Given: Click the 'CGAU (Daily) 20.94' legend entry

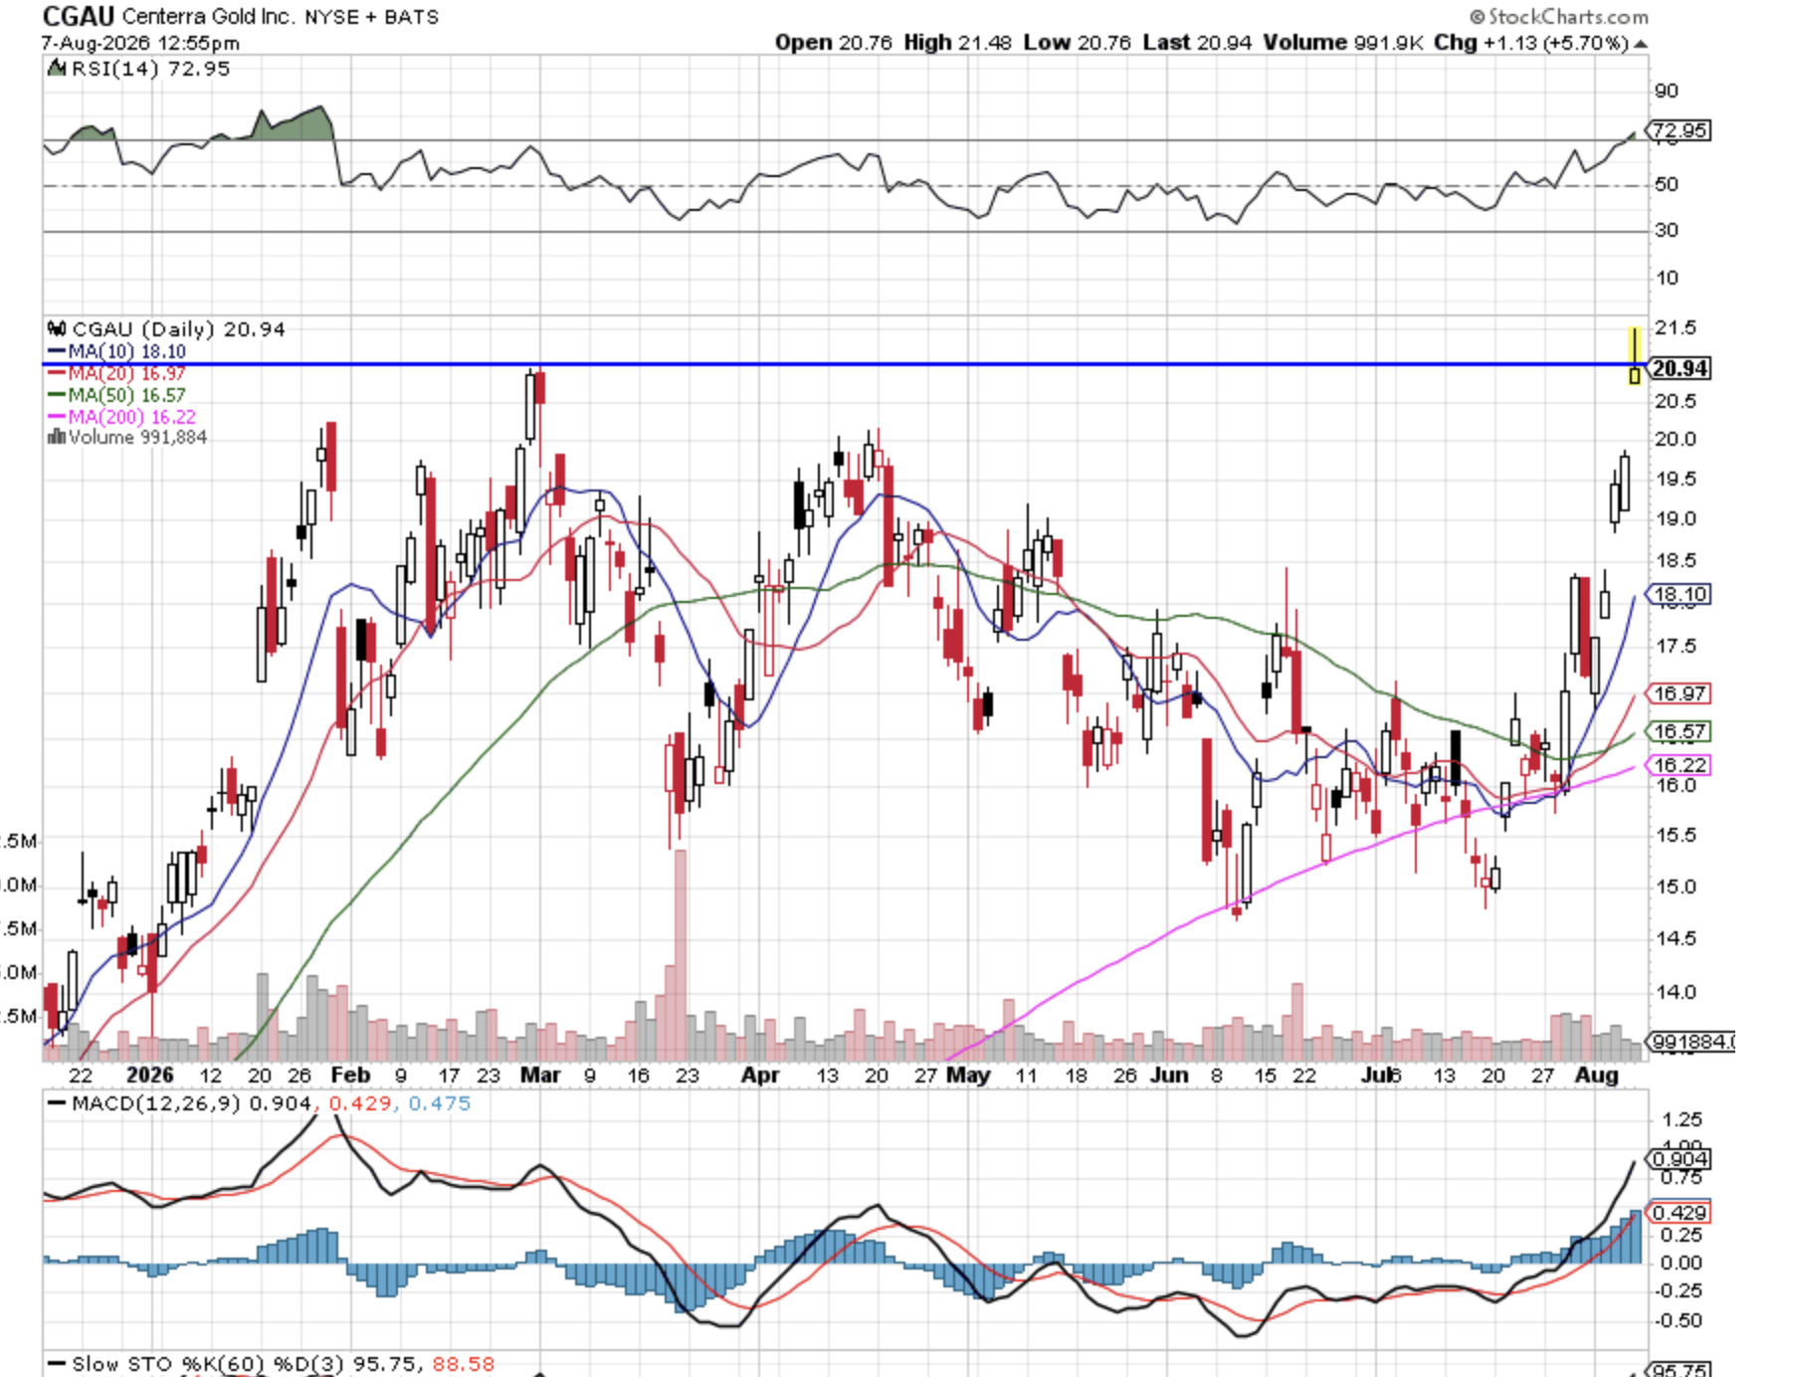Looking at the screenshot, I should click(179, 329).
